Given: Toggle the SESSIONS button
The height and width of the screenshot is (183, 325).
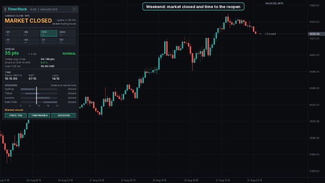Looking at the screenshot, I should (x=64, y=116).
